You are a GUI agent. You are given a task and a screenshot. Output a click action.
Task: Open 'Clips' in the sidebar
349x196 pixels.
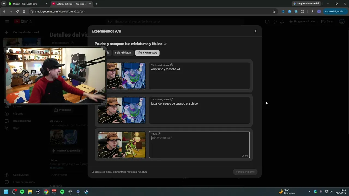16,128
